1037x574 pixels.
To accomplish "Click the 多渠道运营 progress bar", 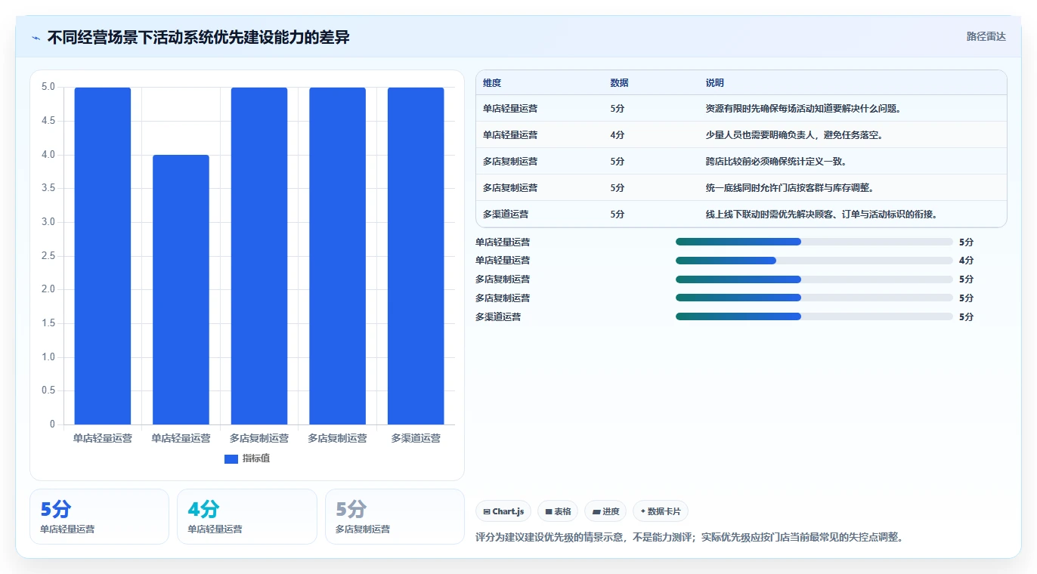I will tap(814, 316).
